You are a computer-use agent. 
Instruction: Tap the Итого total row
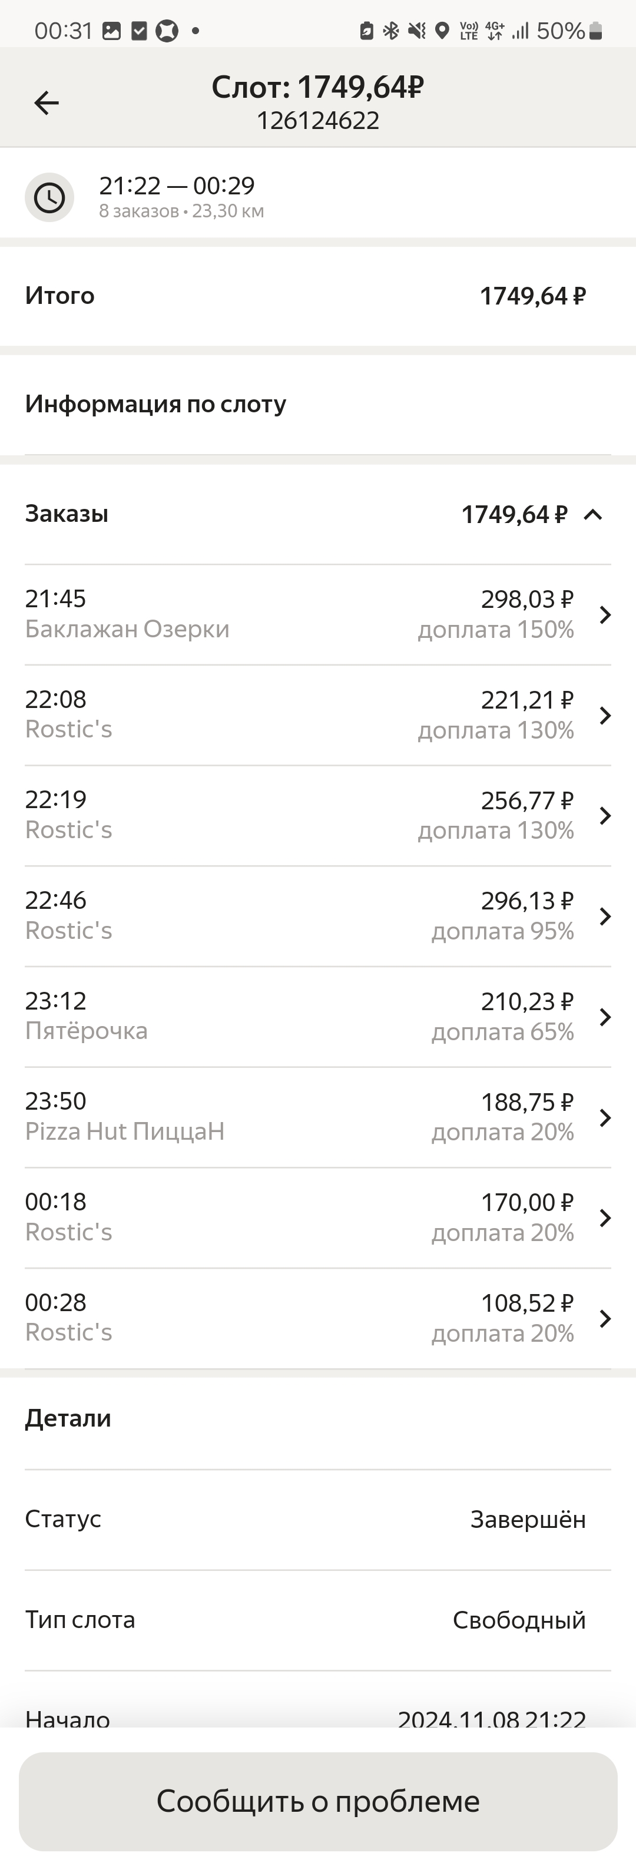(317, 296)
